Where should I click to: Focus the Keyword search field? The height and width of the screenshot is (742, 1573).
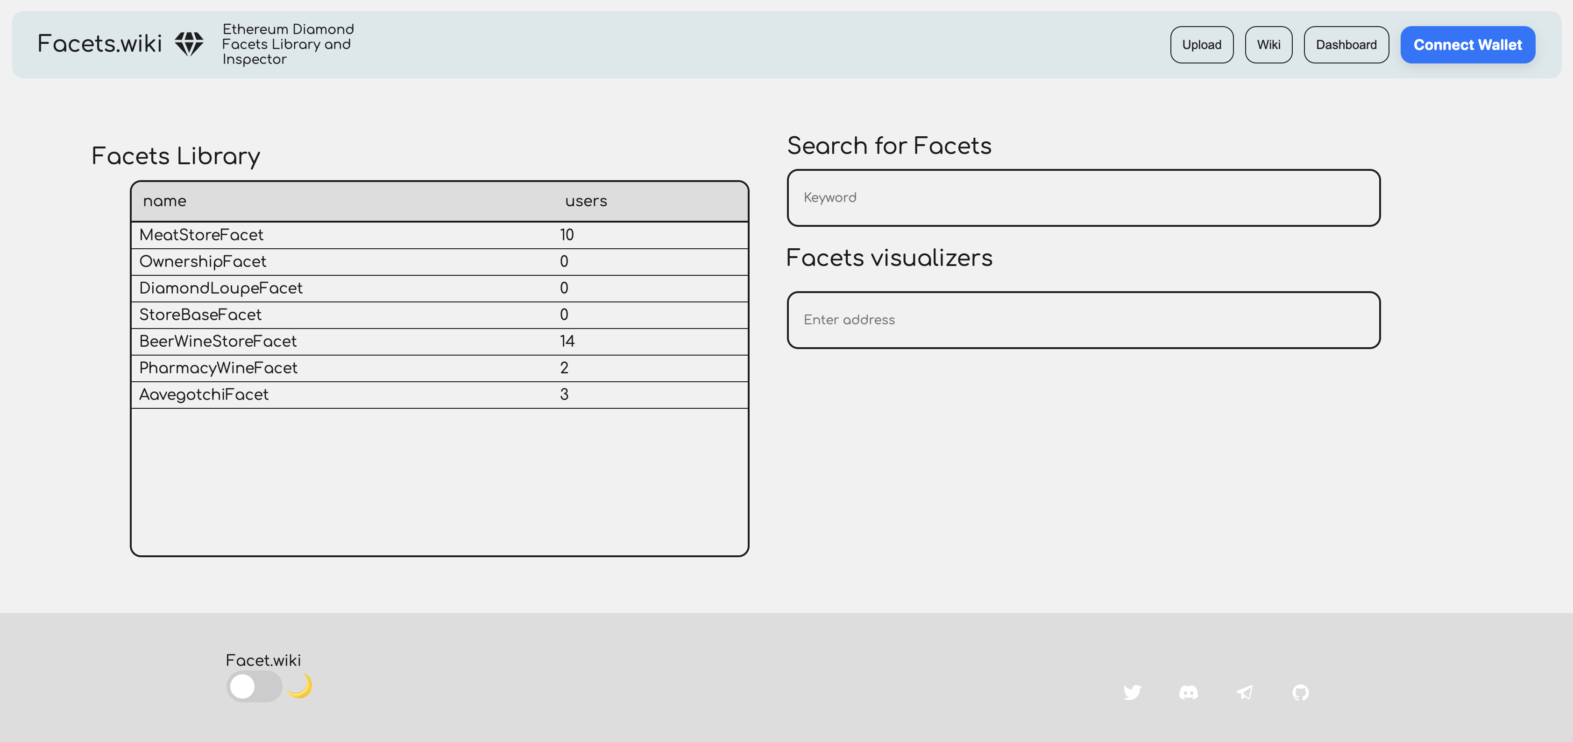click(x=1083, y=198)
